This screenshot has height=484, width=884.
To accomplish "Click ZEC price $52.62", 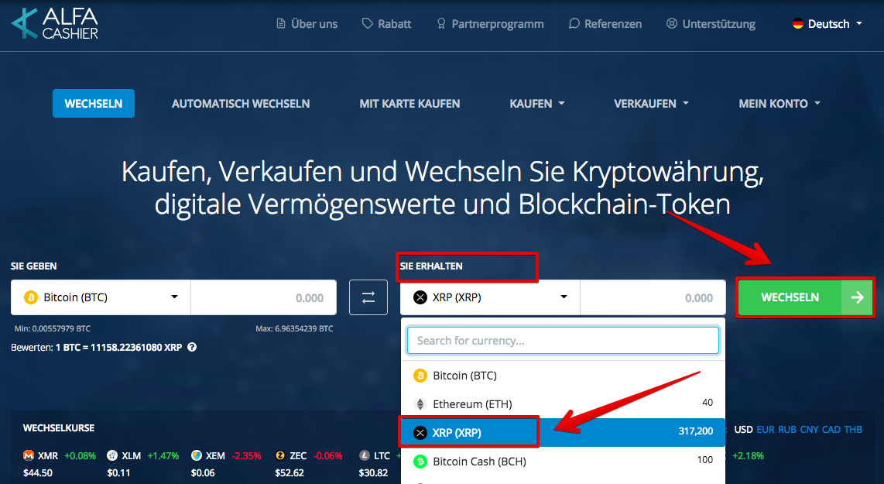I will [x=290, y=472].
